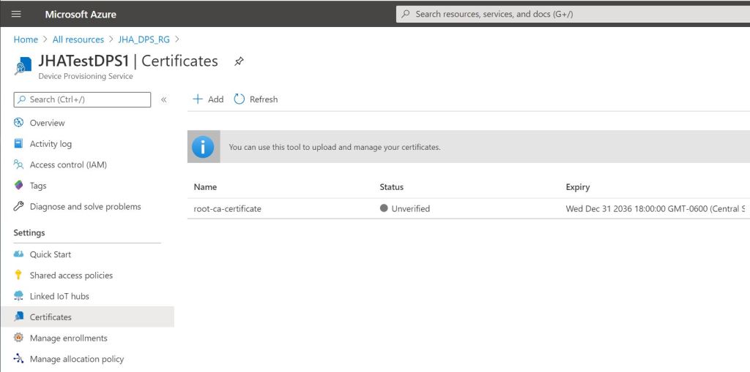
Task: Select Manage enrollments in sidebar
Action: click(68, 338)
